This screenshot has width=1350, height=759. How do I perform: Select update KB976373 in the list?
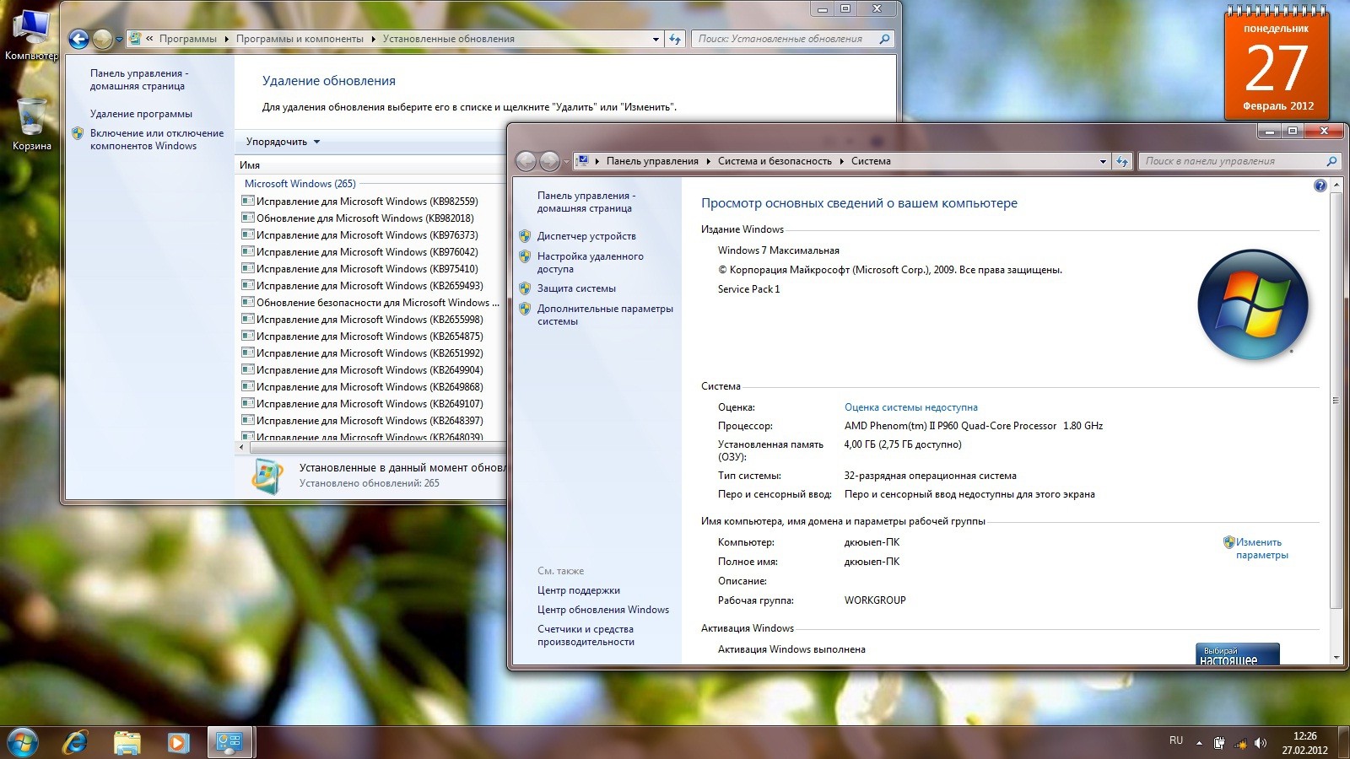click(367, 235)
